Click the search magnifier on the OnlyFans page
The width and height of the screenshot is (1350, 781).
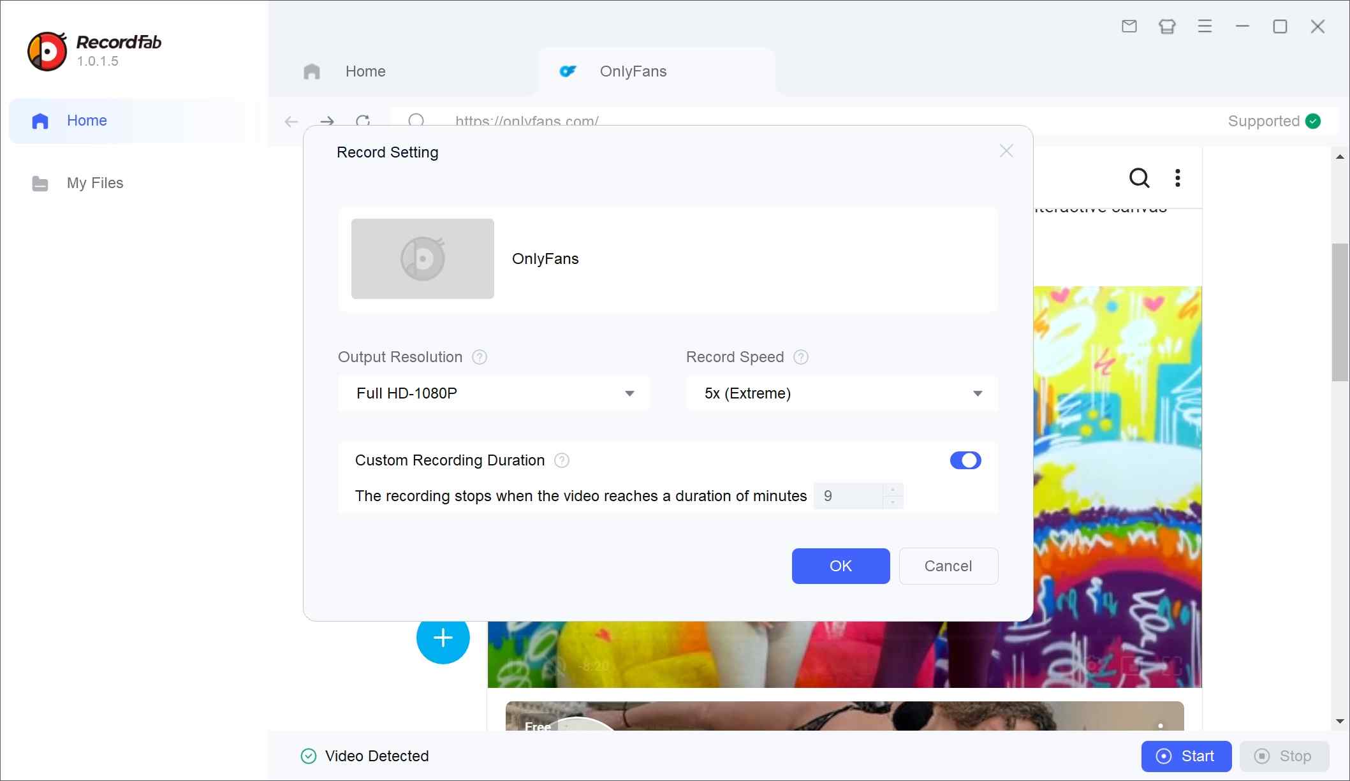[1139, 179]
